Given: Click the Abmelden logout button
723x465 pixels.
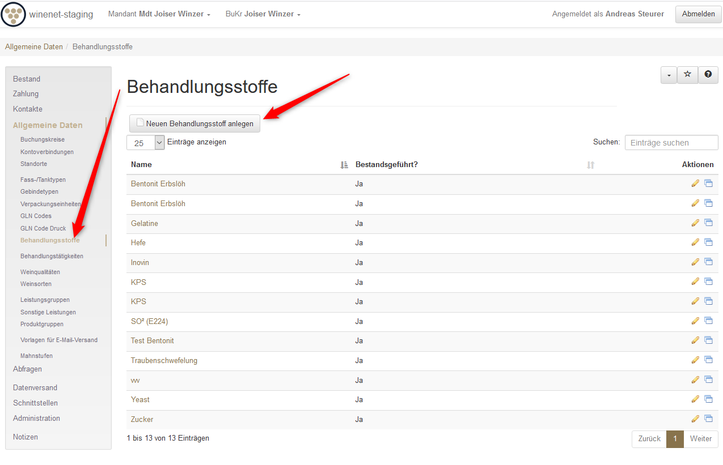Looking at the screenshot, I should tap(698, 14).
